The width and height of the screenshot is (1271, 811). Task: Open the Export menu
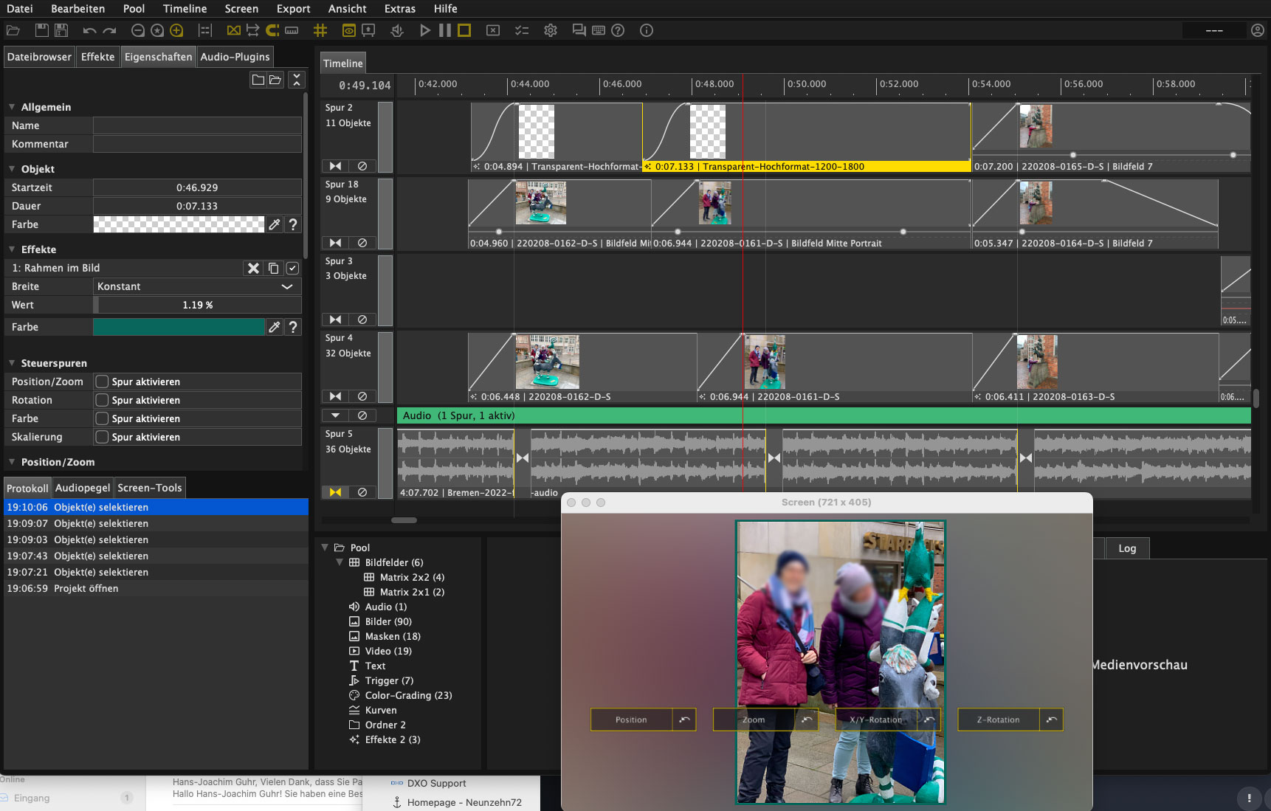tap(293, 9)
